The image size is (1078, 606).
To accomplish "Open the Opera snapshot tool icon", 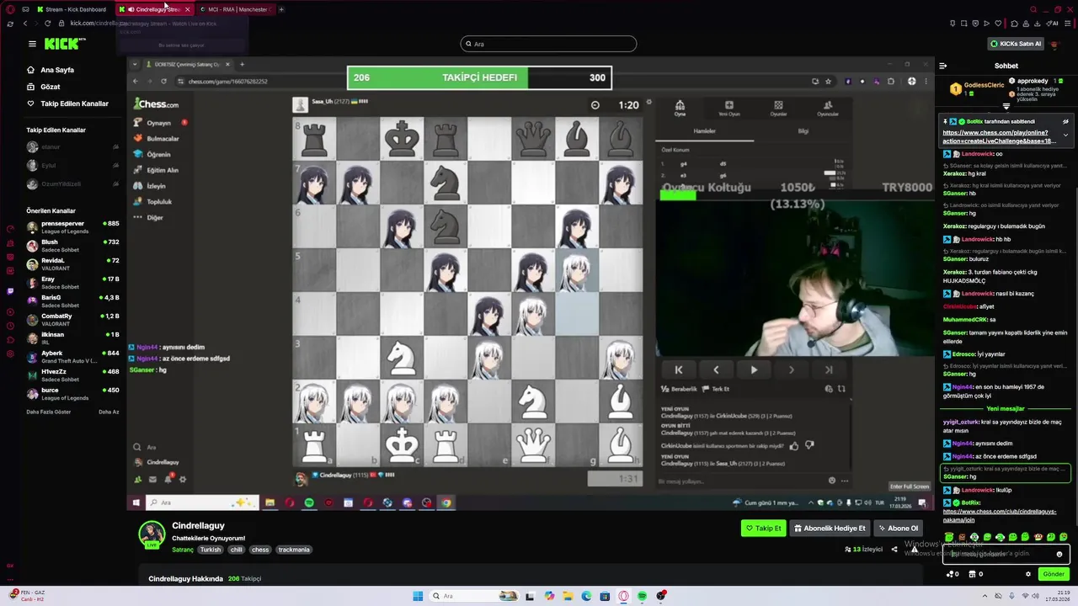I will point(964,24).
